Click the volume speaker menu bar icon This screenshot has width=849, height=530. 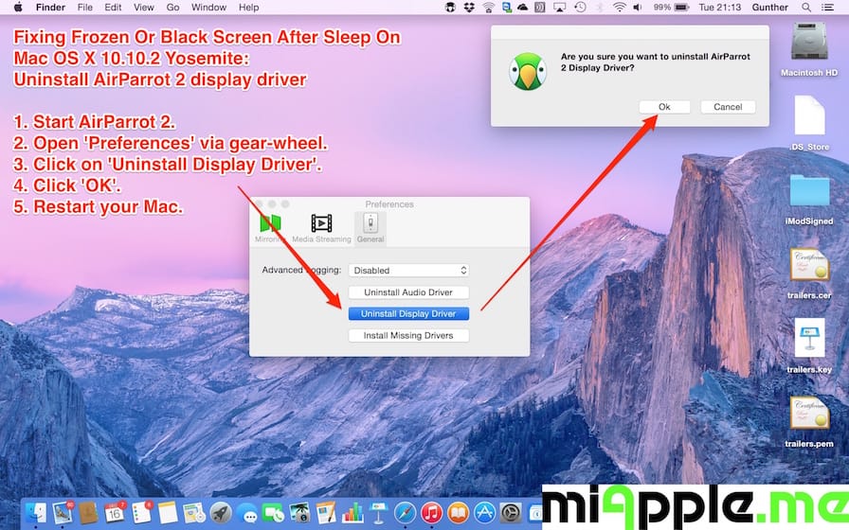tap(638, 7)
